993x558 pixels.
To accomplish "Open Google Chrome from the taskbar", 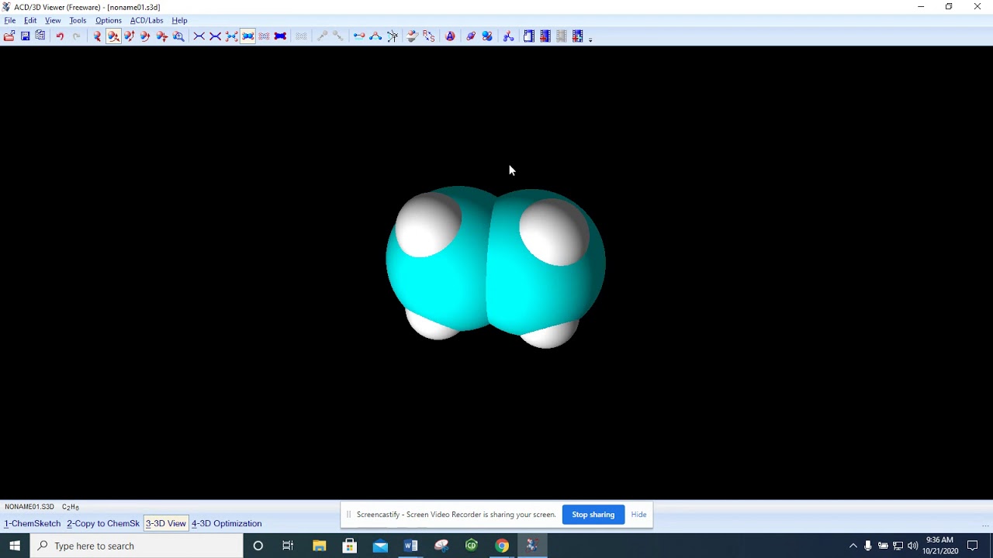I will [x=502, y=546].
